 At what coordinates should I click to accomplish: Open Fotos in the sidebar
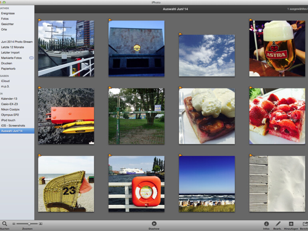pyautogui.click(x=5, y=19)
